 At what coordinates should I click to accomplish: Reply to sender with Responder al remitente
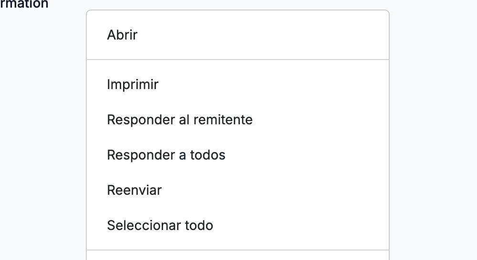(238, 120)
